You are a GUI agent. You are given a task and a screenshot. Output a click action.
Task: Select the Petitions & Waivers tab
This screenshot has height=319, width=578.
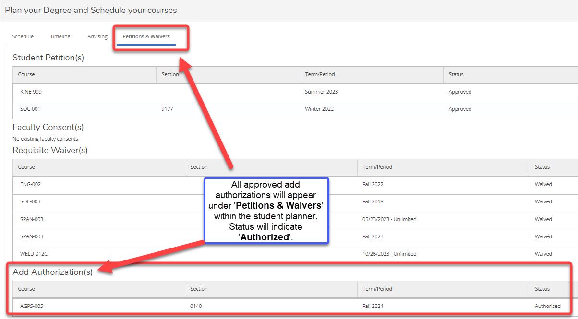pyautogui.click(x=146, y=36)
